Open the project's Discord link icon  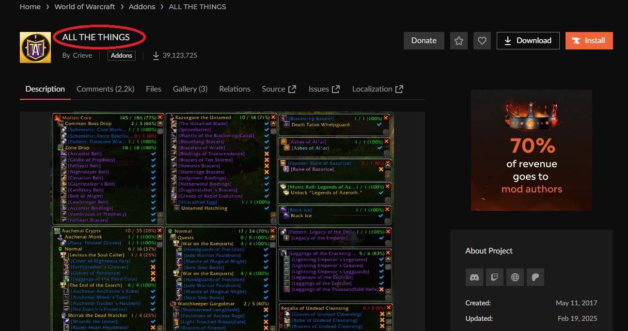474,277
